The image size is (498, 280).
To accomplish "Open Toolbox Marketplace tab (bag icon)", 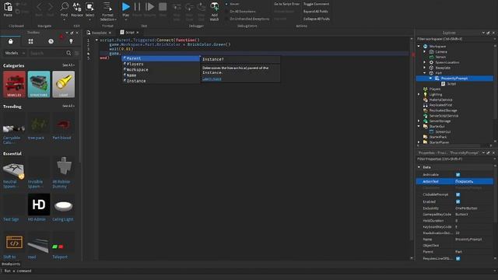I will click(10, 41).
